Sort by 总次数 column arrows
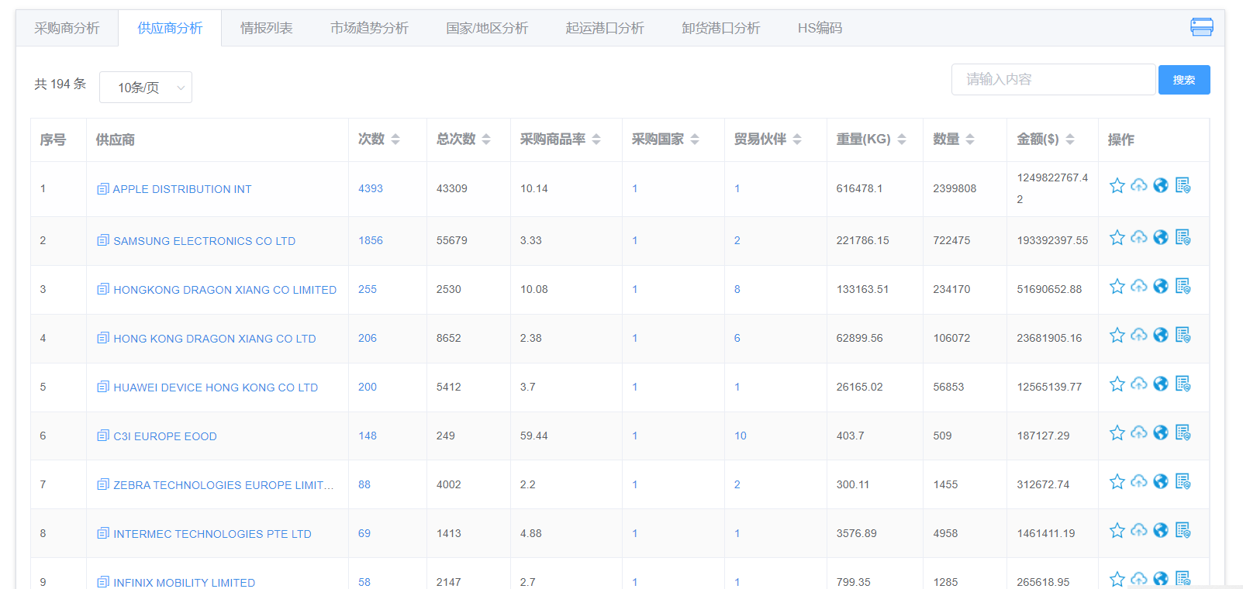 click(486, 139)
